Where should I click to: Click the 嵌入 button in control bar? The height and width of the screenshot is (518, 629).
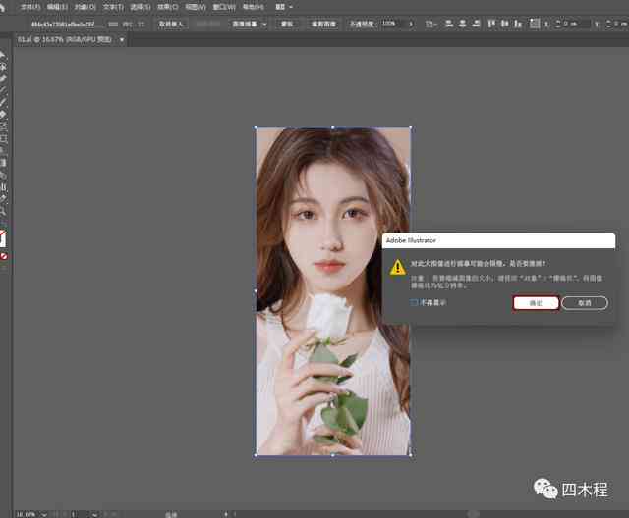click(171, 24)
